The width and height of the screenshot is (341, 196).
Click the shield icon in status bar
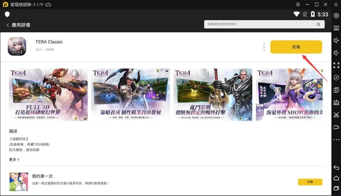7,14
